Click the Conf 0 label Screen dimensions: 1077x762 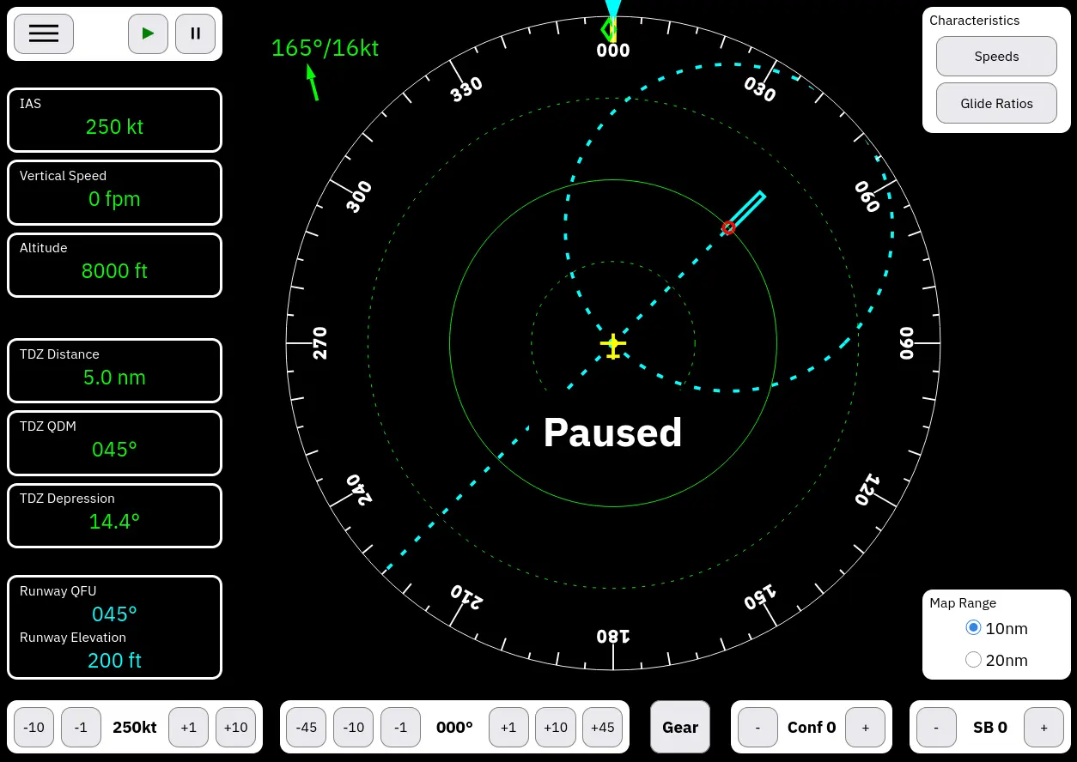tap(812, 727)
